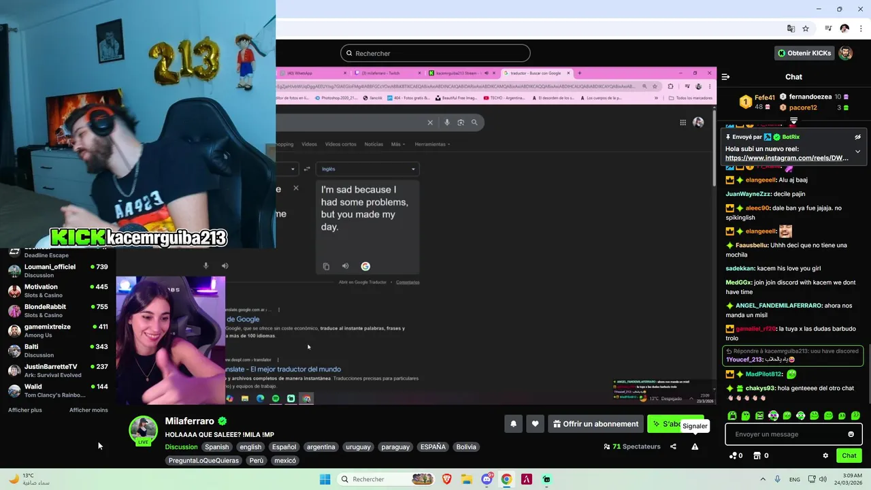Hide the pinned BotRix message
This screenshot has height=490, width=871.
coord(857,137)
